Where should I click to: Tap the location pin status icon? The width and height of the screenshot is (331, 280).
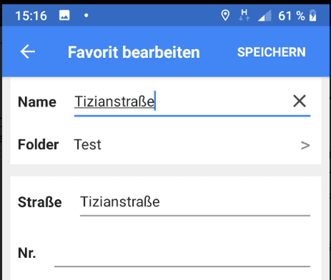225,15
